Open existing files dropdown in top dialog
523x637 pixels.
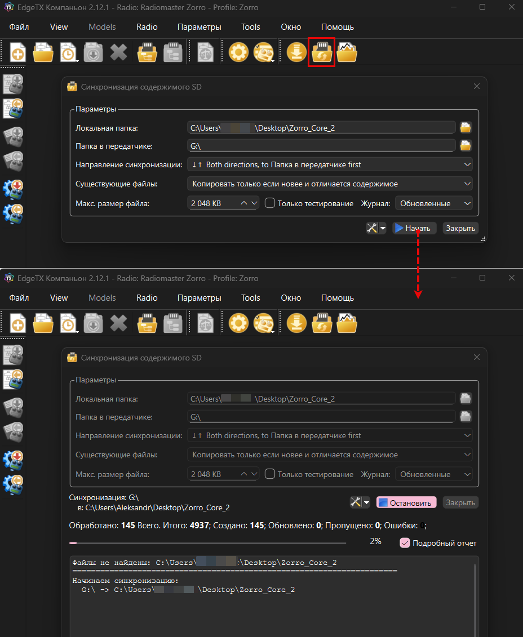coord(330,184)
